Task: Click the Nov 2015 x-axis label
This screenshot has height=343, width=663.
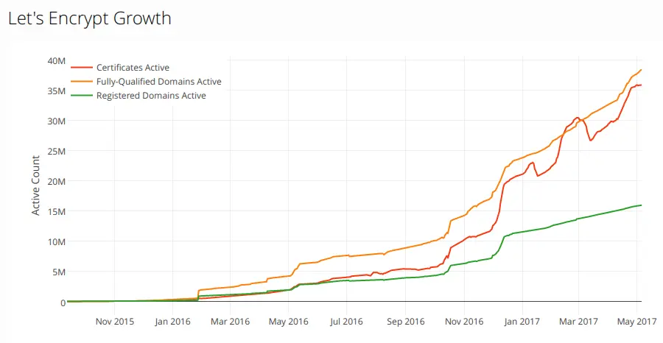Action: [115, 322]
